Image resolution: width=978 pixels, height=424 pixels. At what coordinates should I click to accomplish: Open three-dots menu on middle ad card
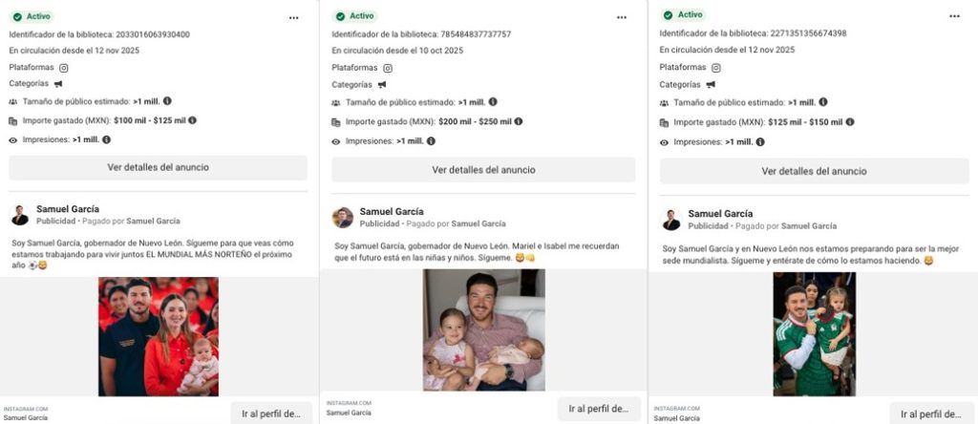point(622,17)
